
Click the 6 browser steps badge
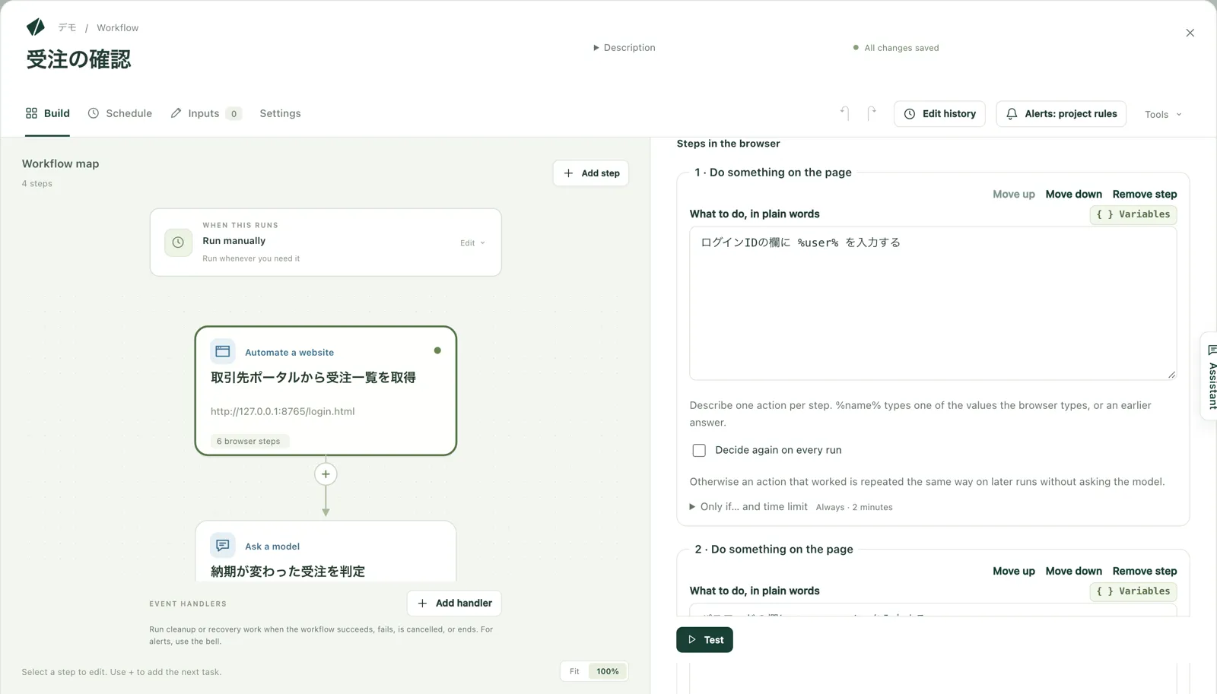248,441
